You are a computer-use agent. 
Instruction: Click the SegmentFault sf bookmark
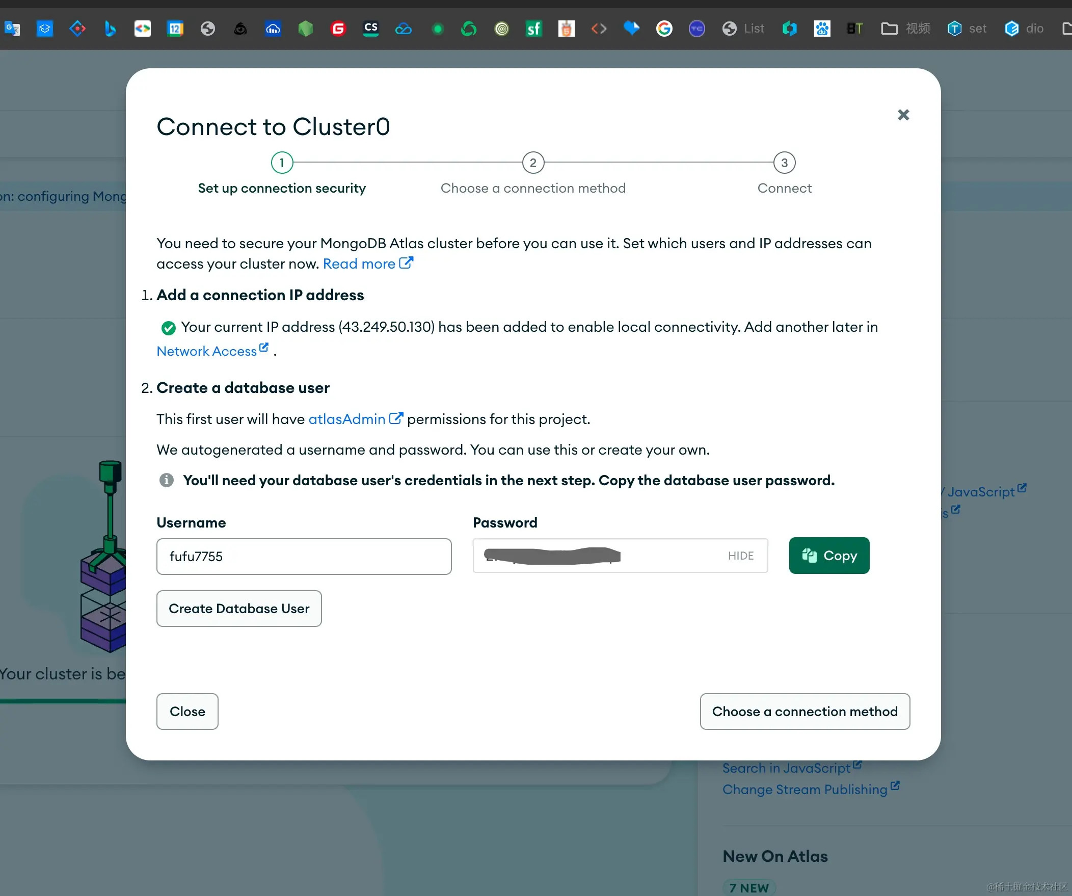533,29
